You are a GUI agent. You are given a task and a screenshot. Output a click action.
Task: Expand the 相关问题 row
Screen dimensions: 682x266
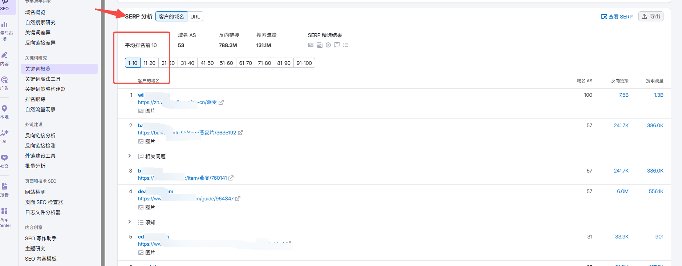tap(130, 156)
